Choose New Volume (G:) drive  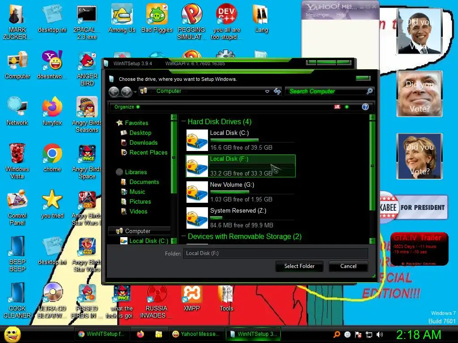(x=240, y=192)
